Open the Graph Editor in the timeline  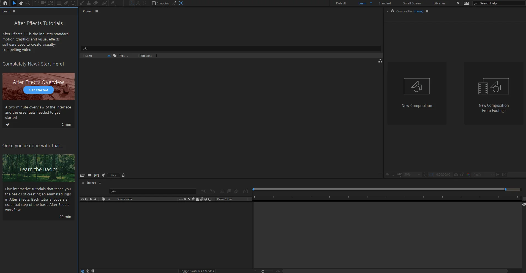point(246,191)
